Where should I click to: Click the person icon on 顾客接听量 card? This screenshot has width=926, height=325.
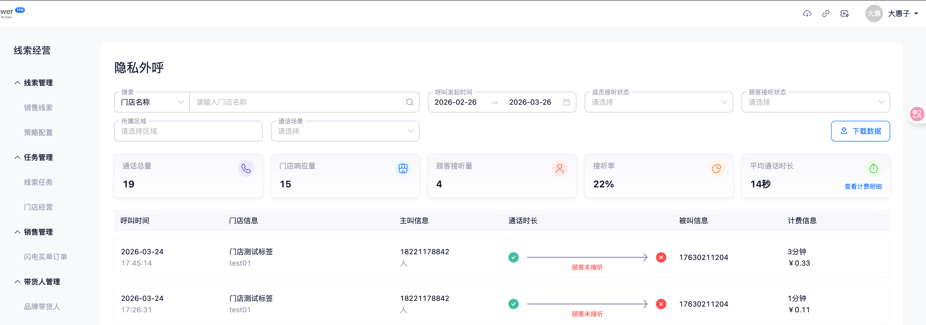pos(559,168)
